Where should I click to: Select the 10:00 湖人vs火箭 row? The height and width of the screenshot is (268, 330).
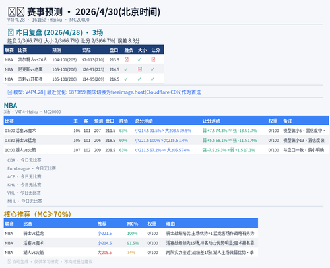[x=166, y=150]
